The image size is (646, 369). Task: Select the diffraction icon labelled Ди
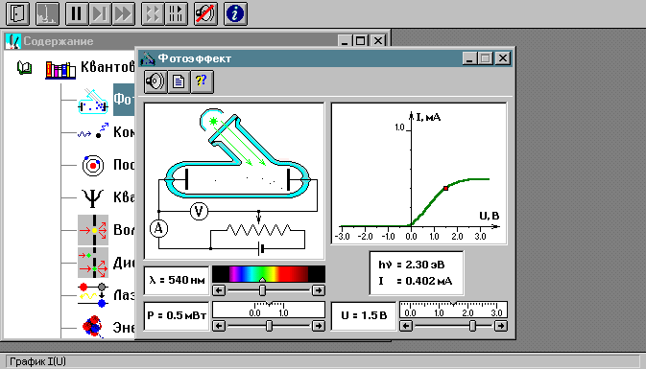tap(93, 263)
